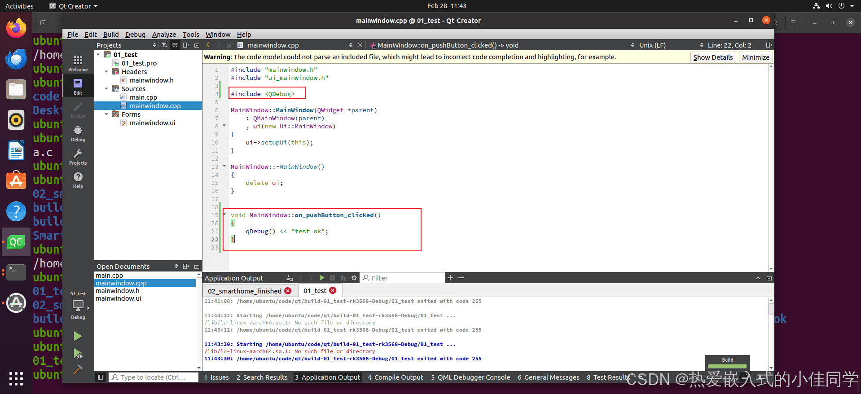This screenshot has width=861, height=394.
Task: Collapse the Sources folder
Action: (x=106, y=89)
